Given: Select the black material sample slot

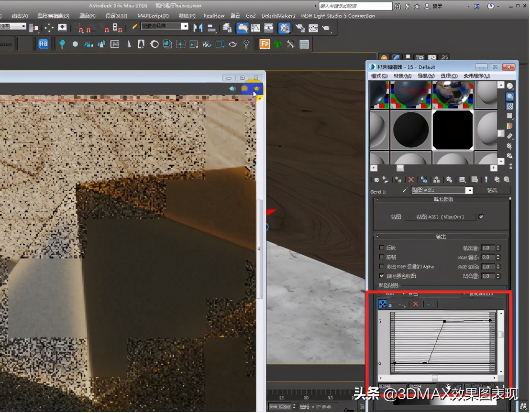Looking at the screenshot, I should pos(452,130).
